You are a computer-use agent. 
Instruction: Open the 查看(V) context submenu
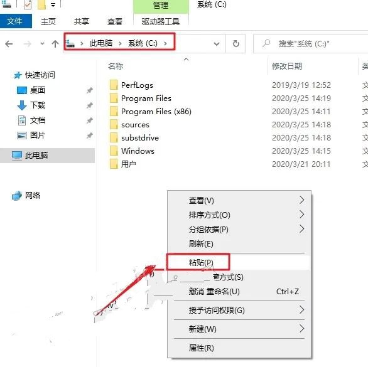[x=239, y=201]
